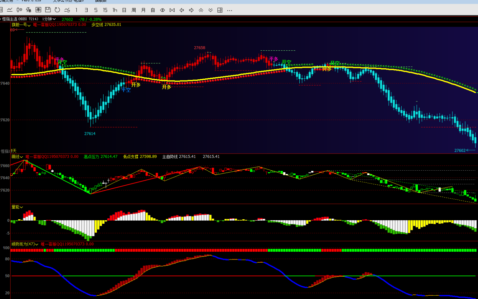Compress chart horizontally icon
The height and width of the screenshot is (299, 478).
(x=163, y=10)
